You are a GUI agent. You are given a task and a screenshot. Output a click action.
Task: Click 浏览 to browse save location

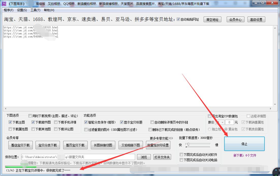pos(144,157)
